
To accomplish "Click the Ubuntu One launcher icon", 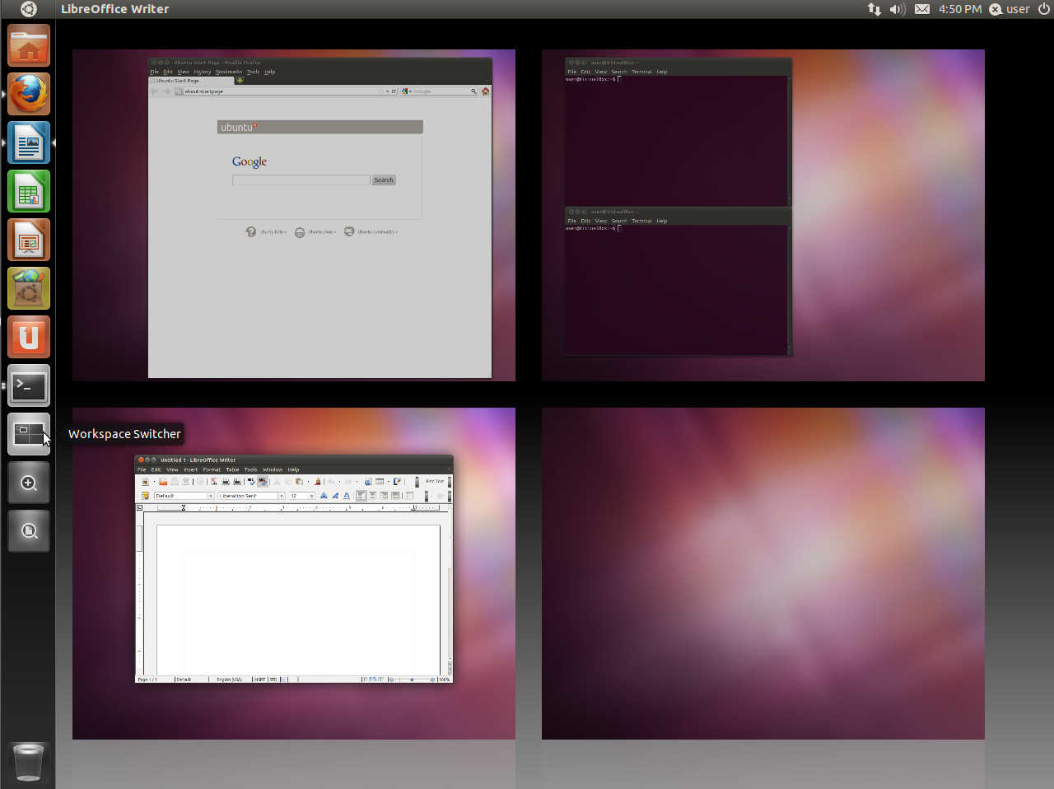I will pyautogui.click(x=29, y=338).
